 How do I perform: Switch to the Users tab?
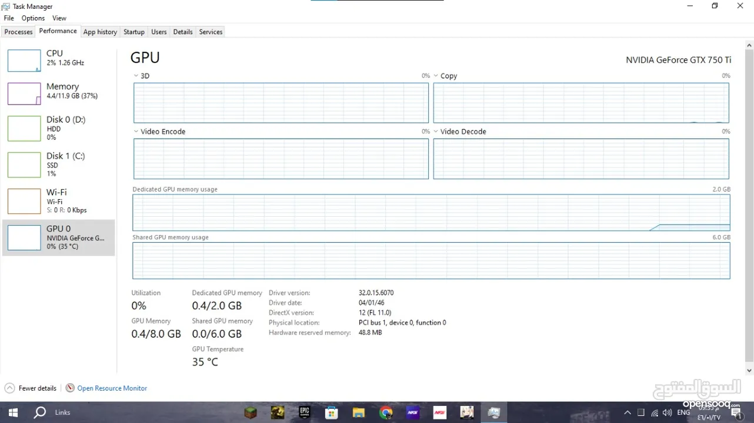click(x=159, y=32)
